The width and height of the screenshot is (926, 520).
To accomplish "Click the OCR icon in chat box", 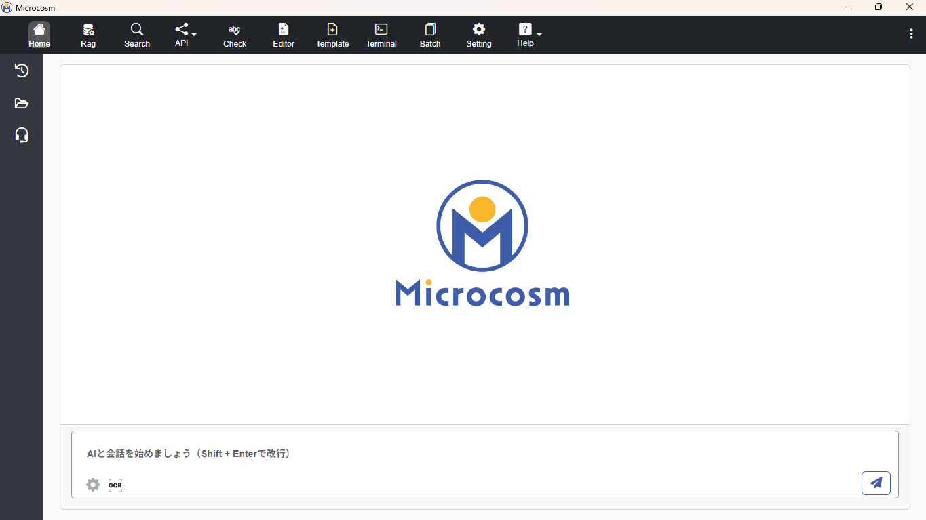I will coord(115,485).
